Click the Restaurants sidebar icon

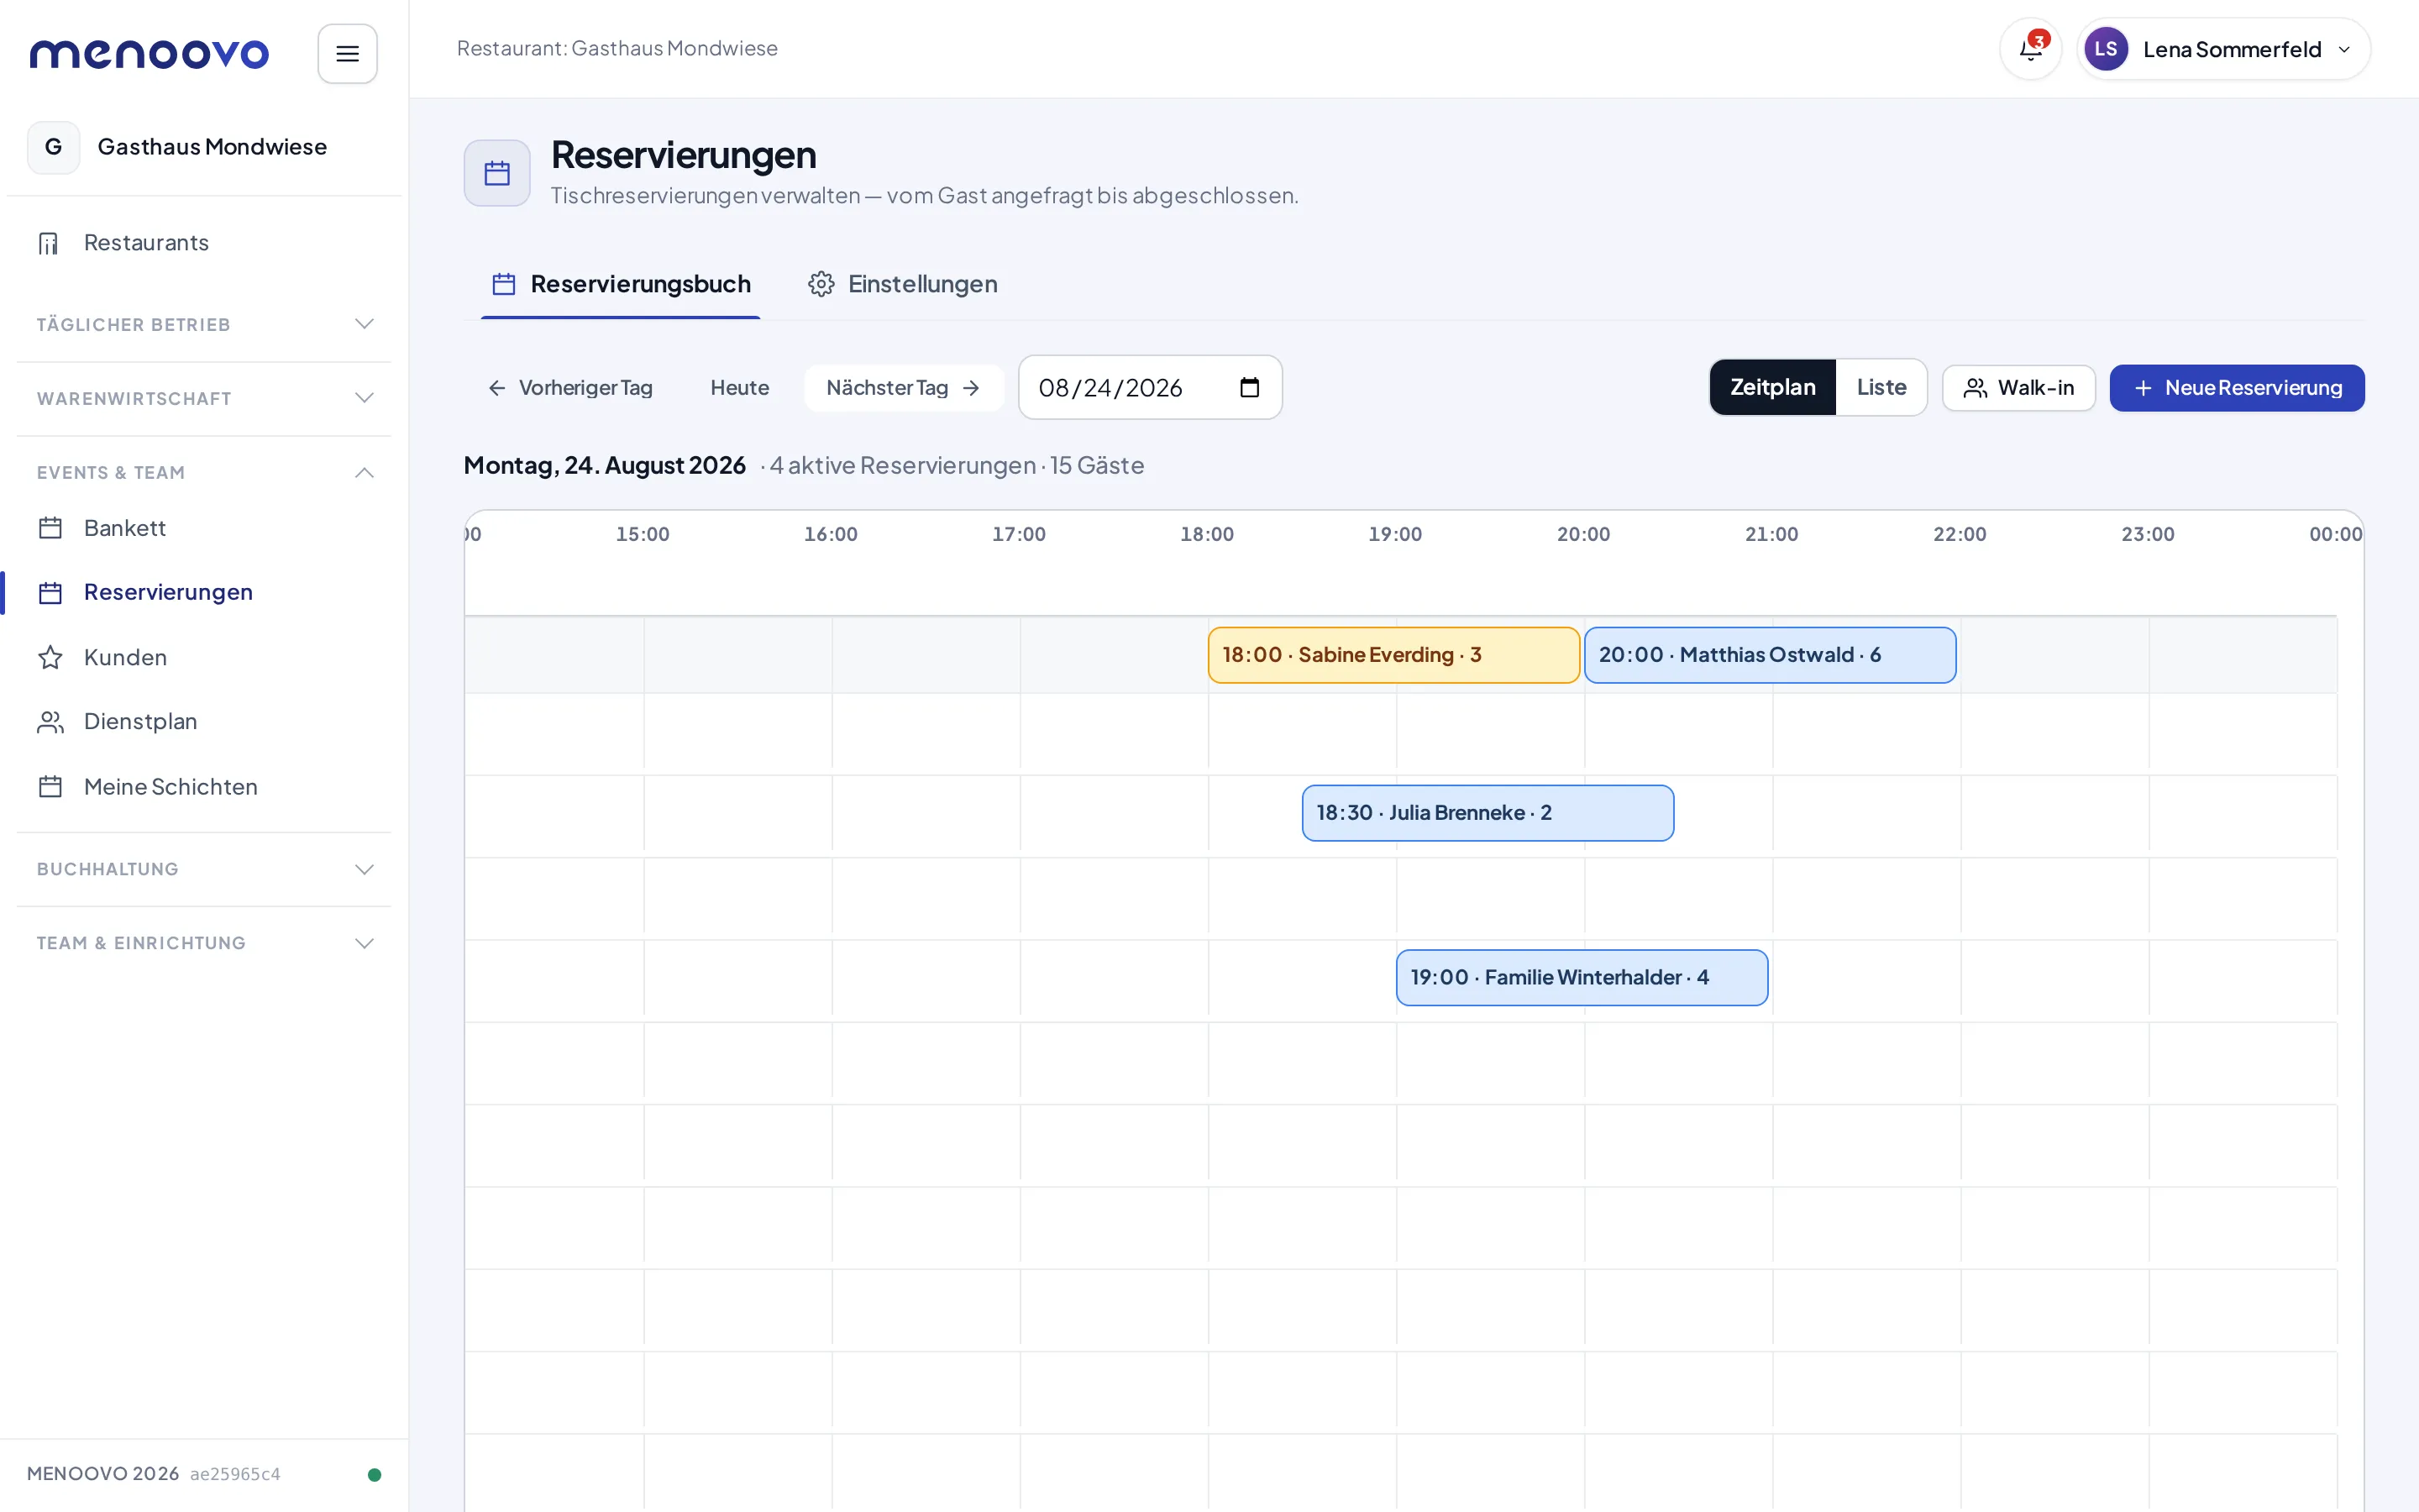[x=49, y=243]
